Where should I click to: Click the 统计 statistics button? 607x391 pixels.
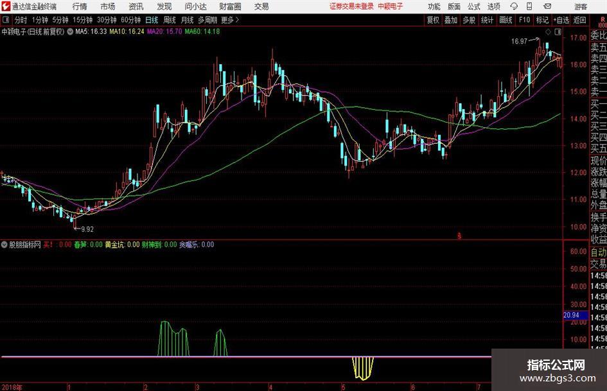pos(488,20)
